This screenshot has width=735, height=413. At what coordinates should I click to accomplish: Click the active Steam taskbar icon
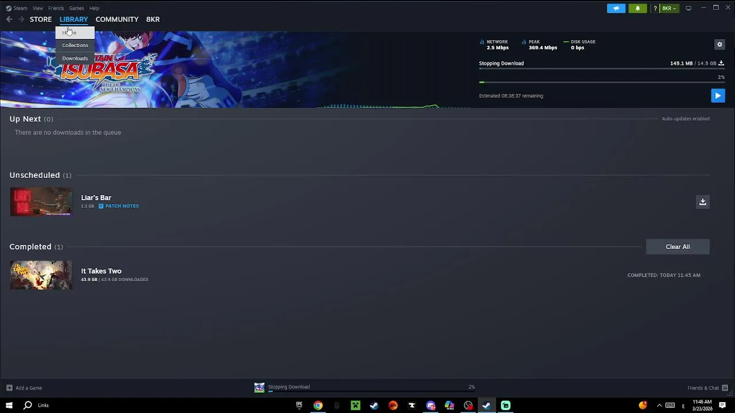[486, 406]
